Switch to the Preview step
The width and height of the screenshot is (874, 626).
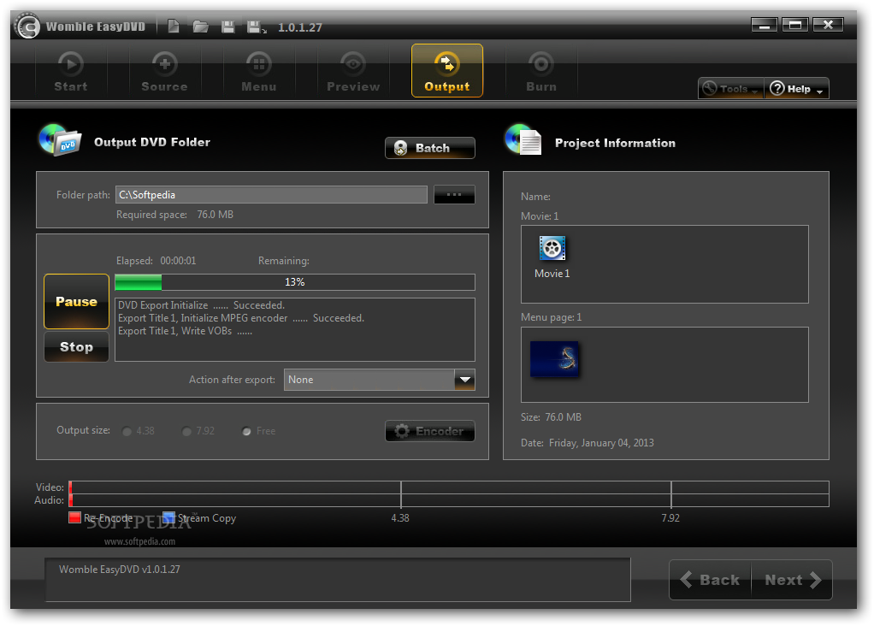[353, 71]
